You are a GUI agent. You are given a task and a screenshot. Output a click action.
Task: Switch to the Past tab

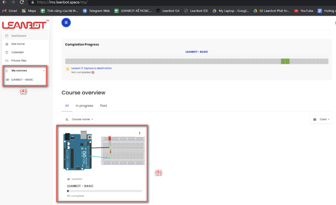tap(104, 105)
